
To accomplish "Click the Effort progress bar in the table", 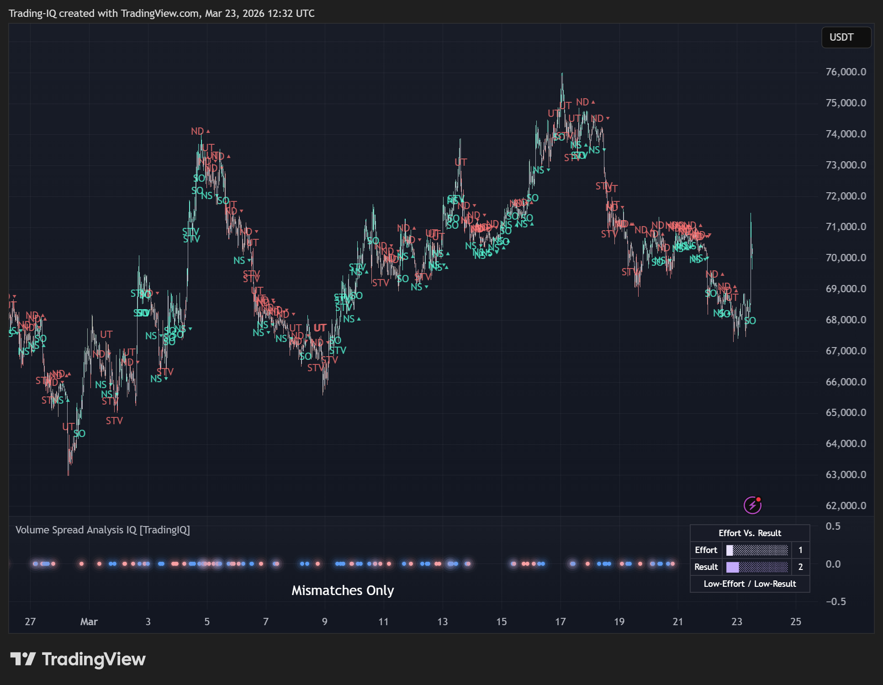I will [x=757, y=550].
